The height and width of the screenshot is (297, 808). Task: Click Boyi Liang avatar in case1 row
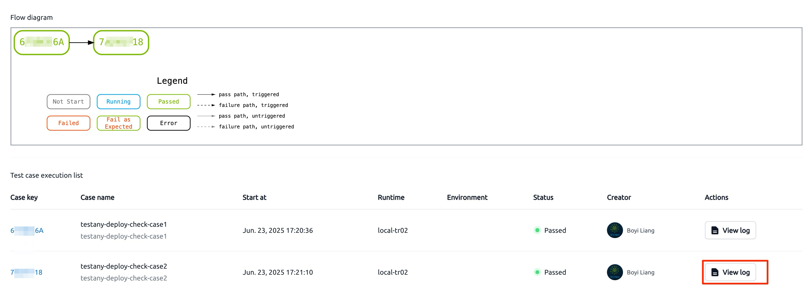tap(615, 230)
